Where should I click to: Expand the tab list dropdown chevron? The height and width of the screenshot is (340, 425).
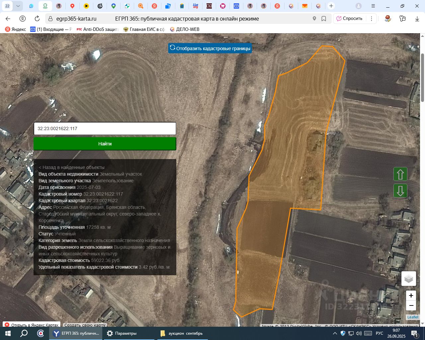point(18,6)
